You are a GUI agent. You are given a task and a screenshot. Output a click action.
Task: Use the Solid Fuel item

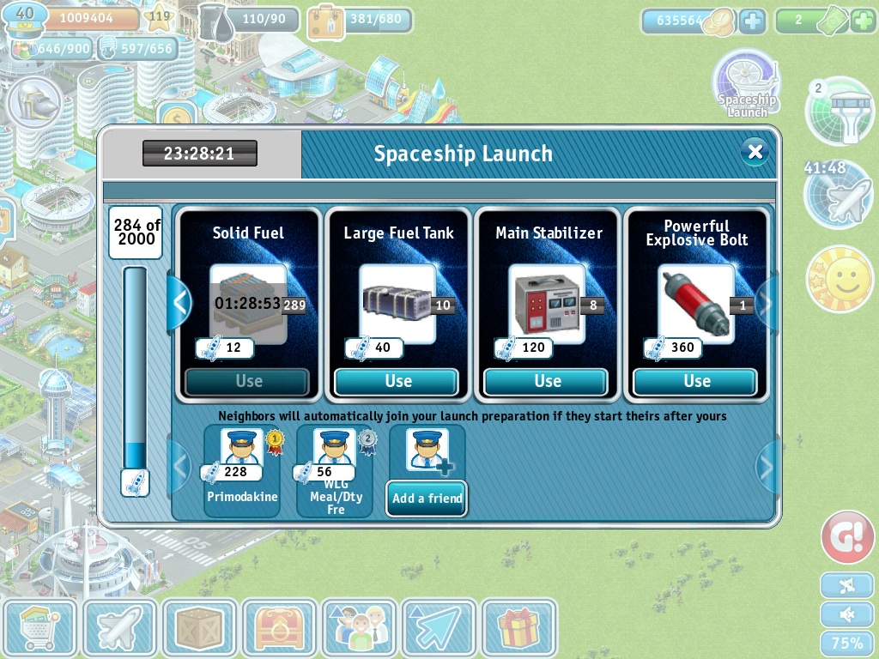pos(248,382)
